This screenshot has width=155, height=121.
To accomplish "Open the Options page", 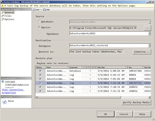I will pos(9,19).
